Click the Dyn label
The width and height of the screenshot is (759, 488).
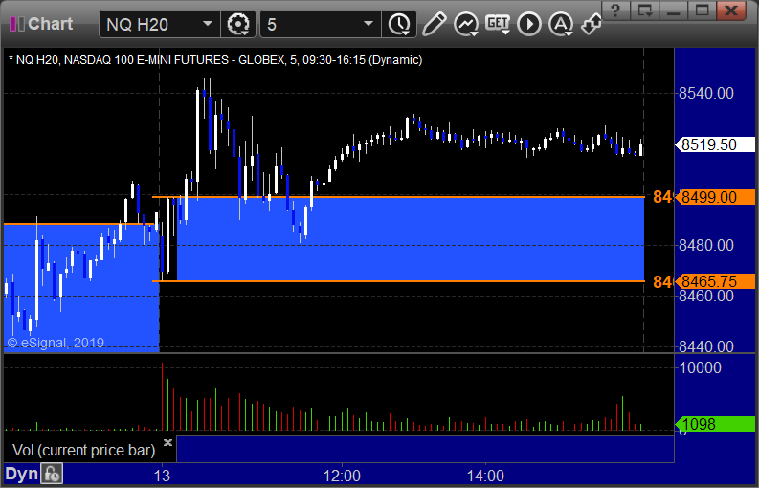pyautogui.click(x=22, y=474)
